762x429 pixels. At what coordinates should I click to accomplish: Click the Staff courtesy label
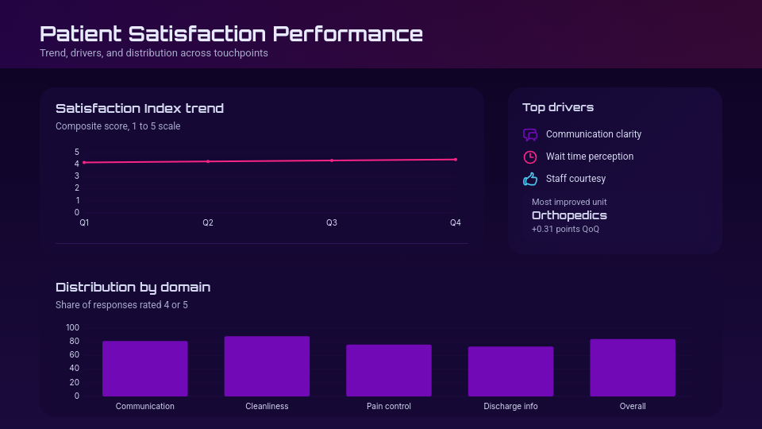tap(575, 179)
